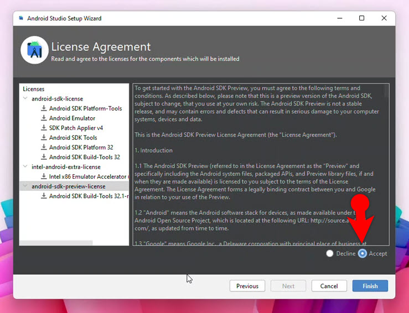This screenshot has height=313, width=409.
Task: Select SDK Patch Applier v4 entry
Action: pos(76,128)
